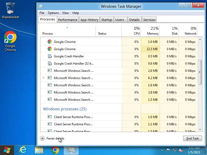Click the Microsoft Windows Search icon at 2.0 MB
The width and height of the screenshot is (207, 155).
coord(50,71)
